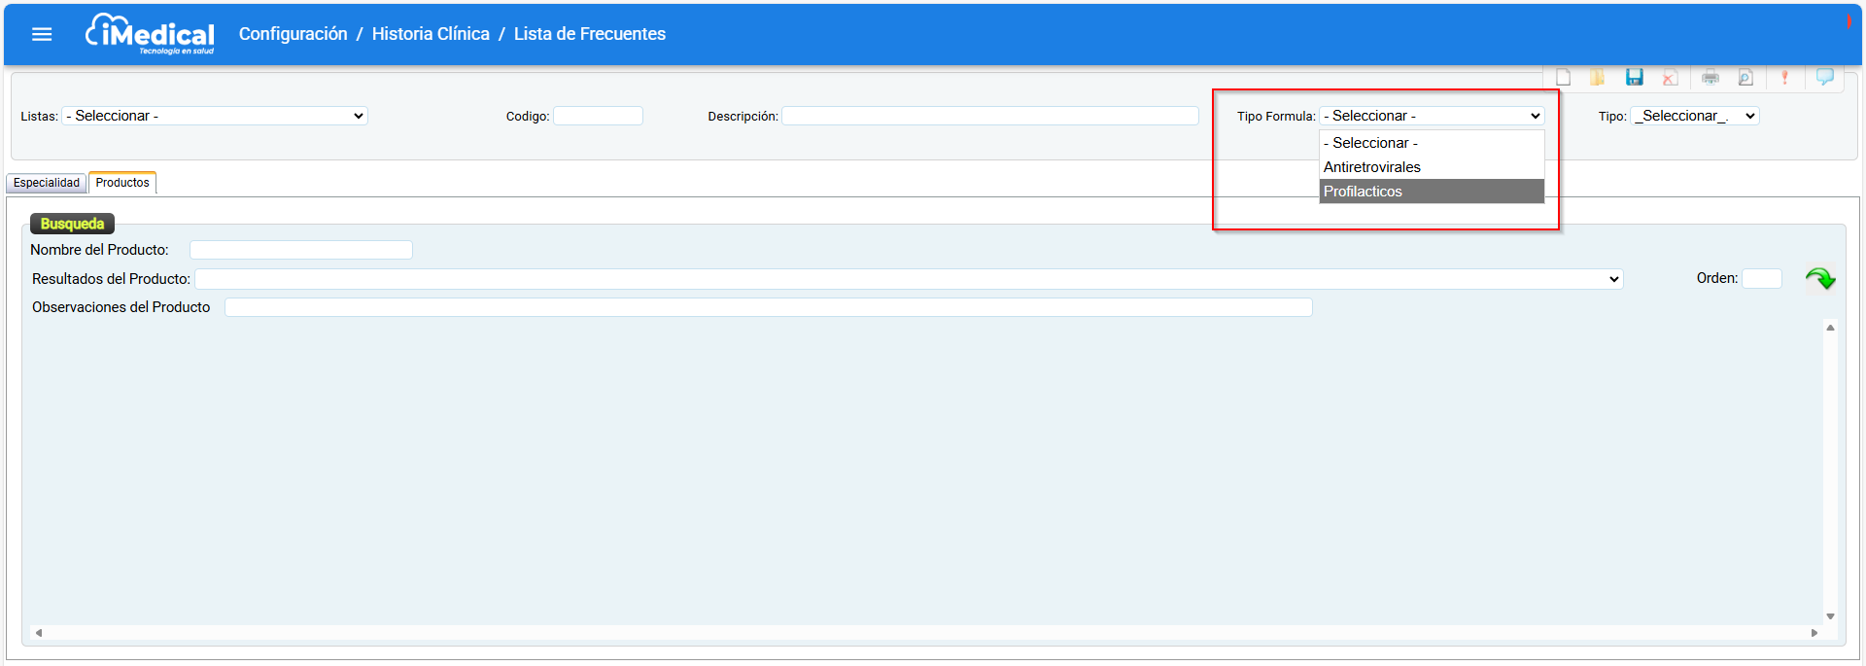
Task: Click the horizontal scrollbar left arrow
Action: click(39, 633)
